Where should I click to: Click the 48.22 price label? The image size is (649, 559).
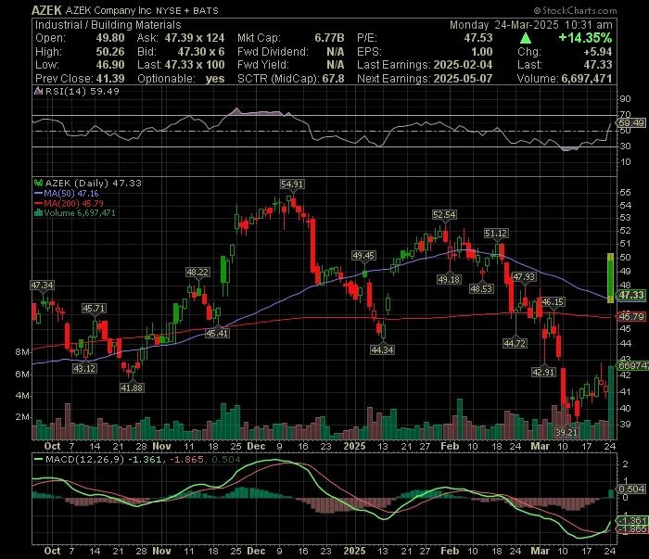(197, 273)
